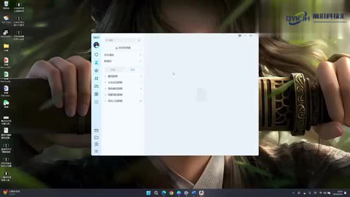This screenshot has width=350, height=197.
Task: Select the contacts person icon in sidebar
Action: [96, 62]
